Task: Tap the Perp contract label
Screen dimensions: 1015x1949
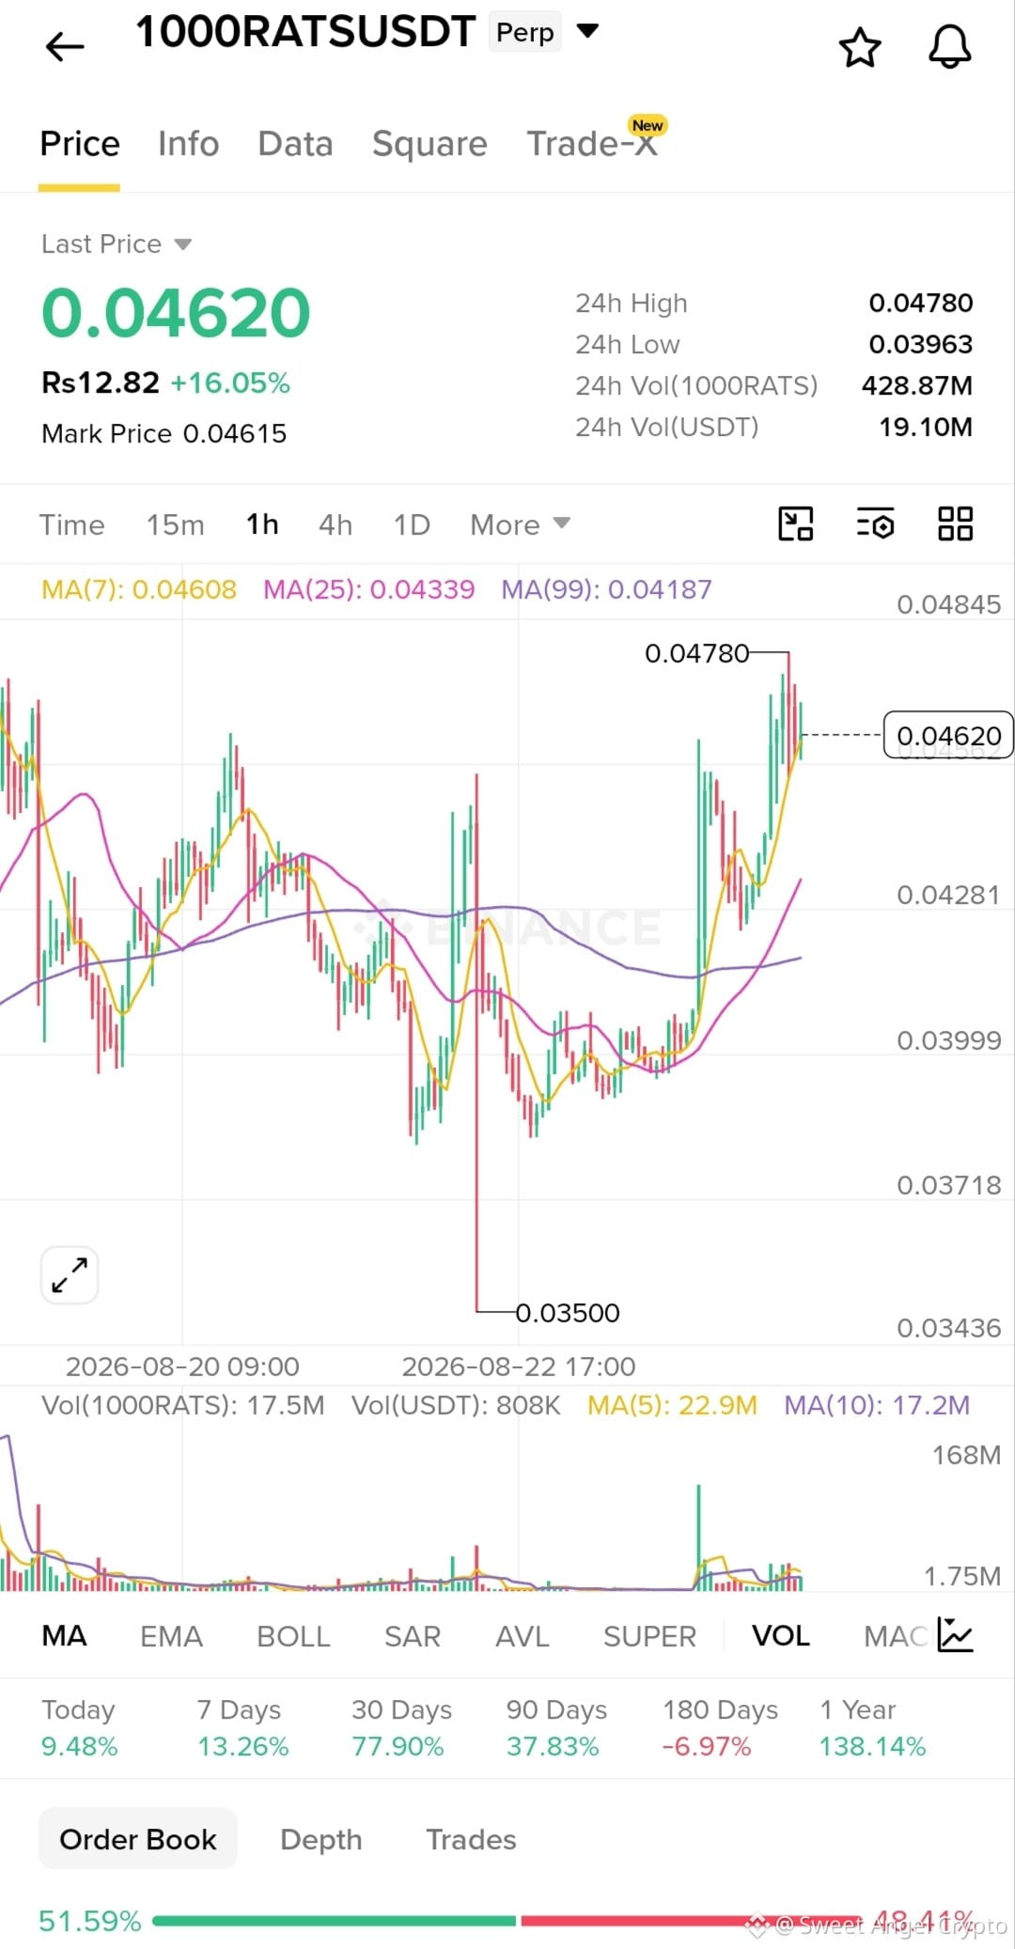Action: click(x=524, y=32)
